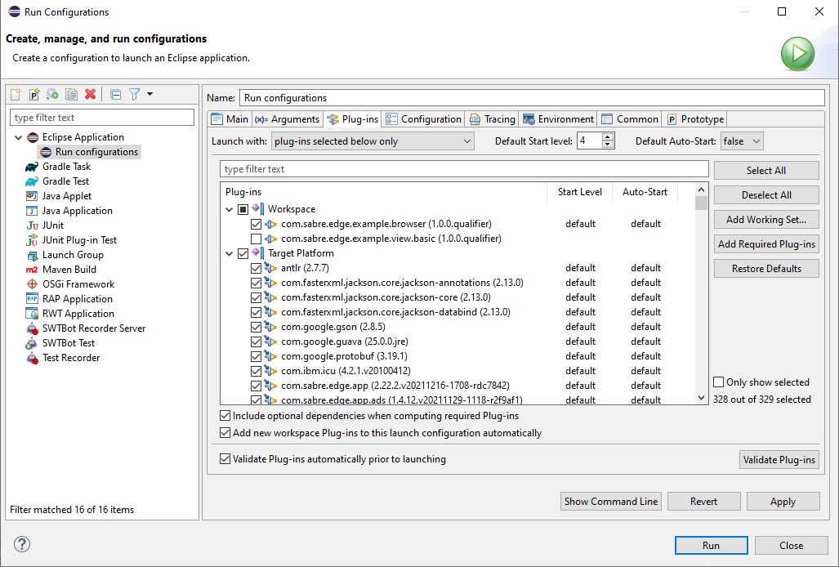Toggle the Workspace group checkbox
Viewport: 839px width, 567px height.
[243, 209]
